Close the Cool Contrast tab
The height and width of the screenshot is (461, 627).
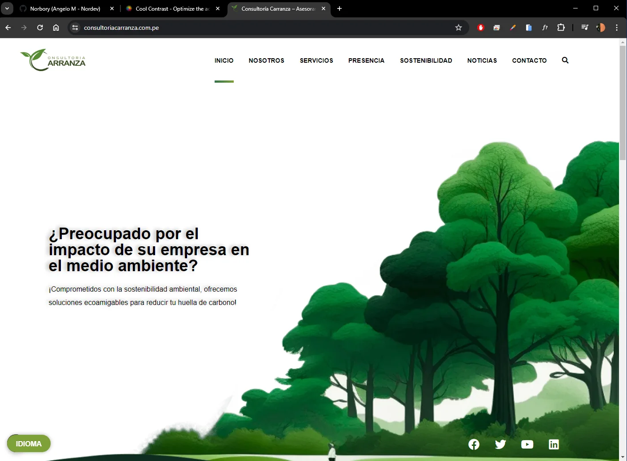218,8
